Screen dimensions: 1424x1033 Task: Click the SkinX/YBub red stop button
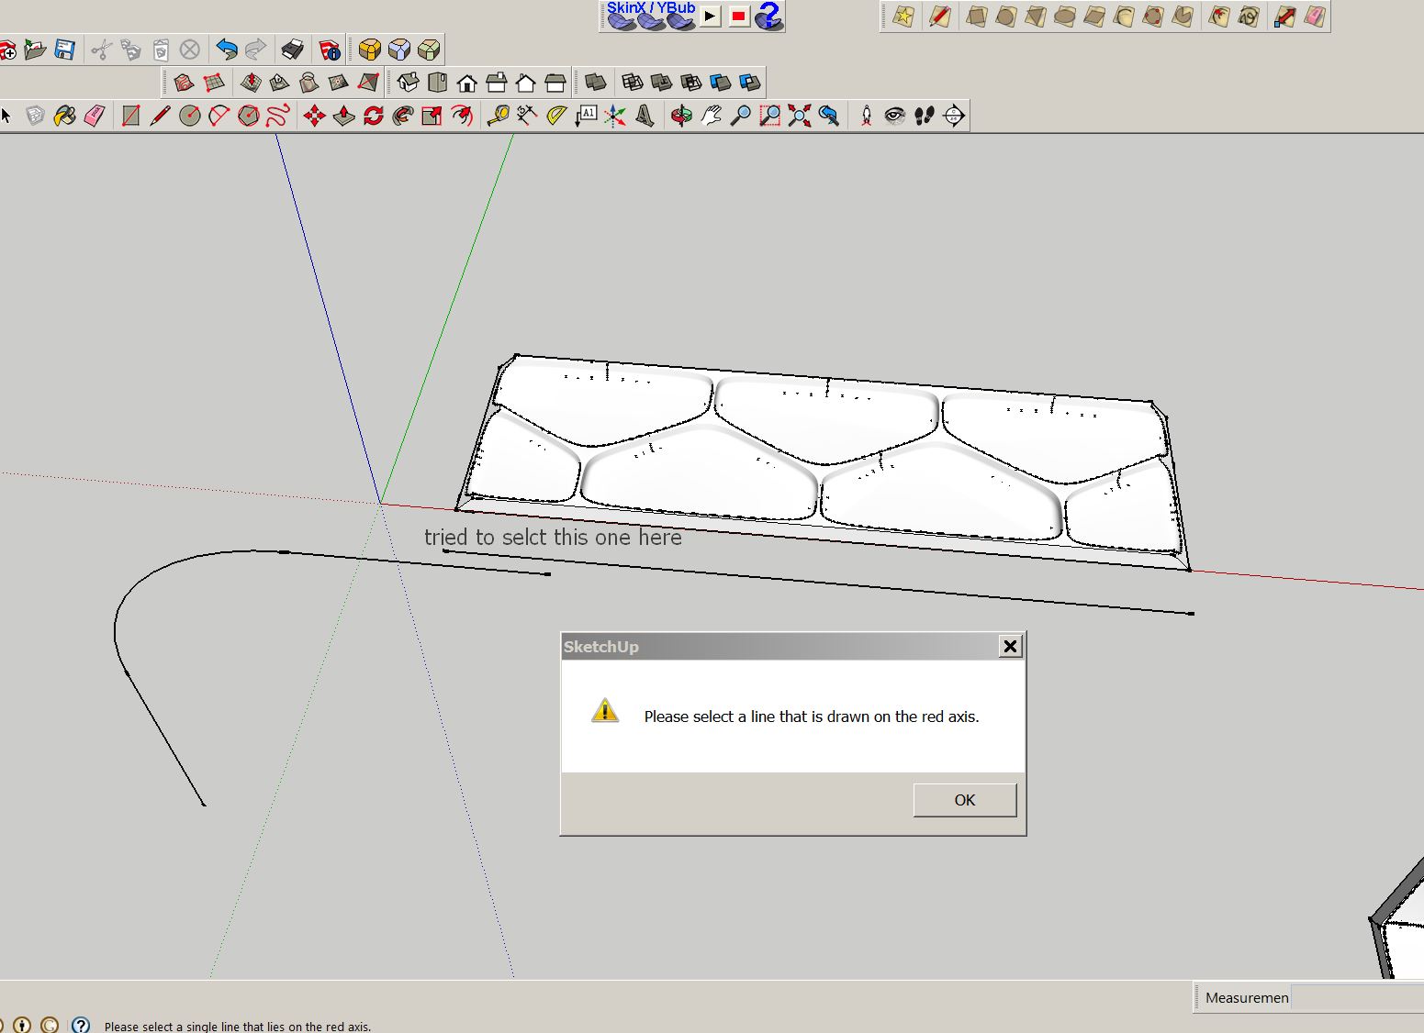point(738,16)
